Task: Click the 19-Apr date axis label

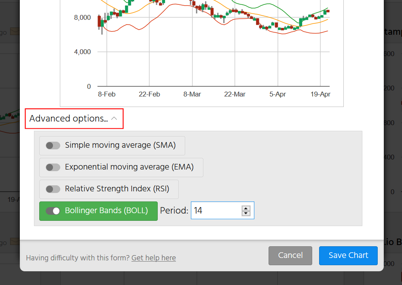Action: coord(320,94)
